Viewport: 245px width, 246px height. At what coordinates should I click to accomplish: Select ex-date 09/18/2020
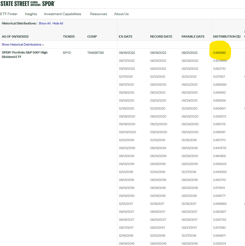click(127, 117)
